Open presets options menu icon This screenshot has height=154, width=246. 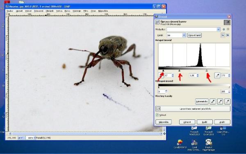(x=228, y=30)
